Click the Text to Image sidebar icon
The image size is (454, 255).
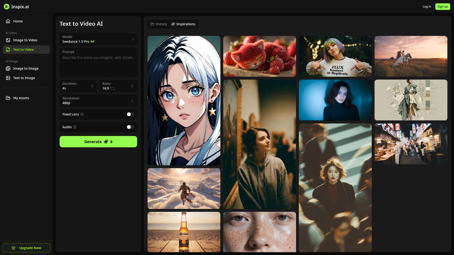click(8, 78)
